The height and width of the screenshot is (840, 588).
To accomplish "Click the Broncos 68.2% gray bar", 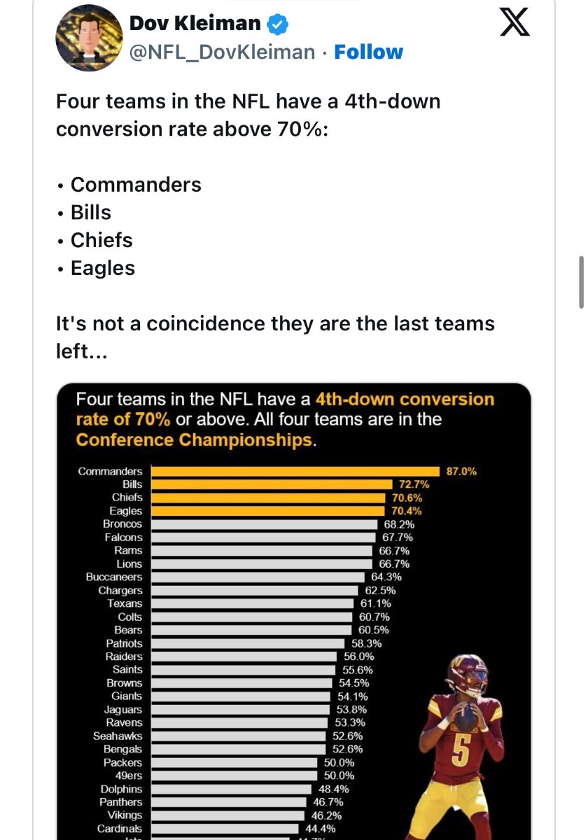I will click(x=265, y=524).
